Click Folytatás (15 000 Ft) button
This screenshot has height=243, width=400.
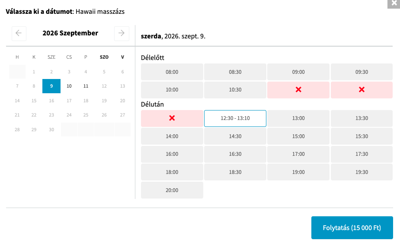click(352, 228)
